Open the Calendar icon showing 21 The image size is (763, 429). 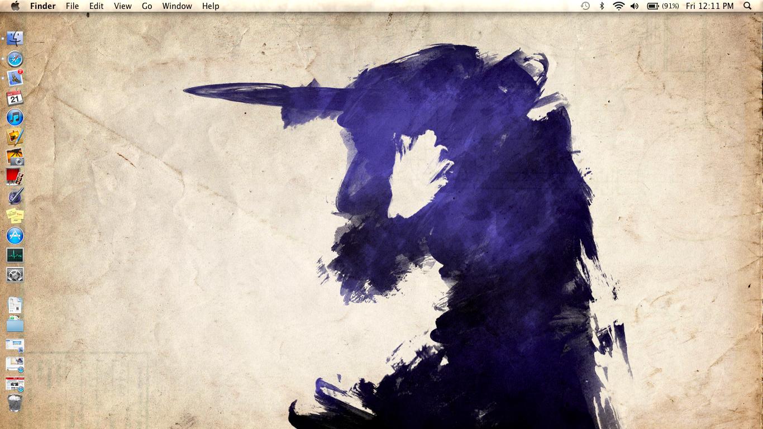click(15, 98)
